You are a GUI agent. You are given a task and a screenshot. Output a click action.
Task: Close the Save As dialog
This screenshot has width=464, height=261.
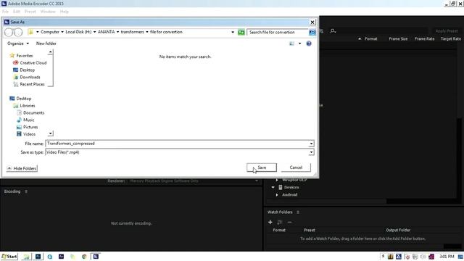312,22
